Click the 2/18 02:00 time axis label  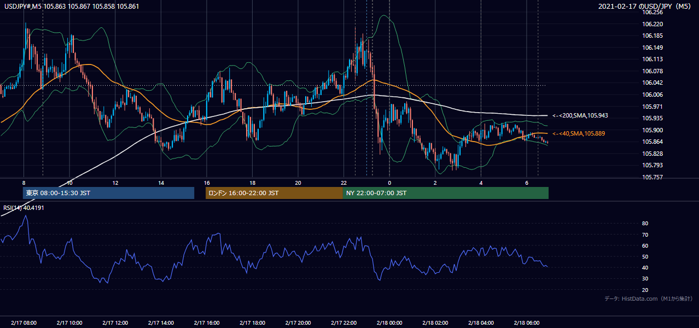pos(435,323)
